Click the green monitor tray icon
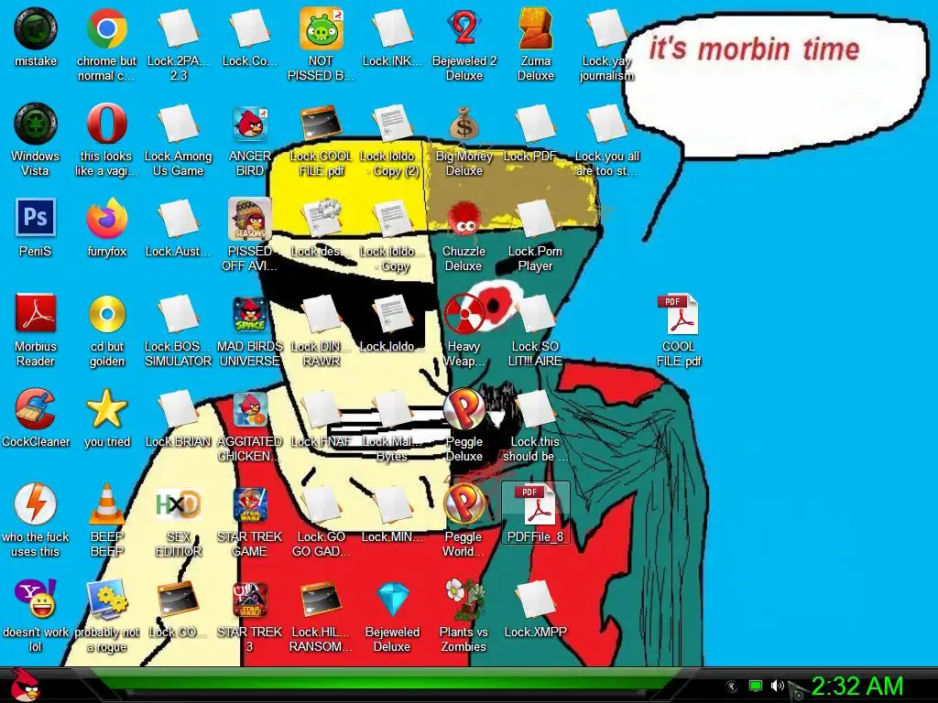The height and width of the screenshot is (703, 938). [756, 686]
